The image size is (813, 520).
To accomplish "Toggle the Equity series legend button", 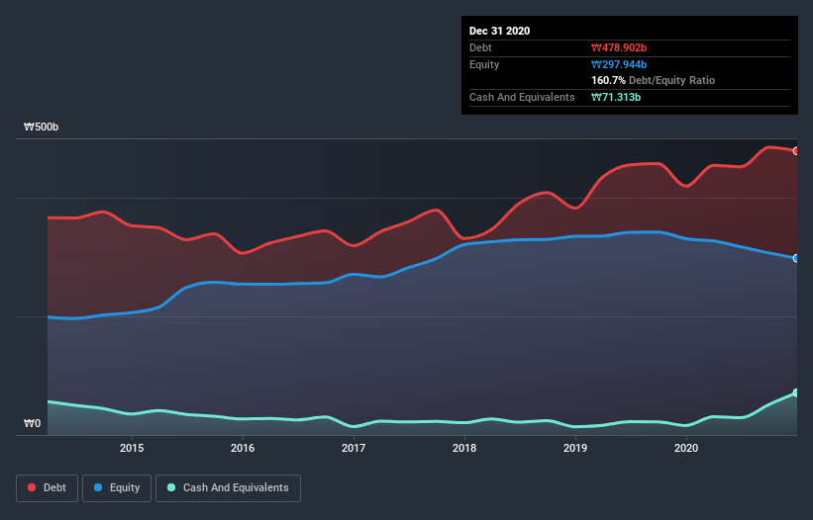I will coord(117,488).
